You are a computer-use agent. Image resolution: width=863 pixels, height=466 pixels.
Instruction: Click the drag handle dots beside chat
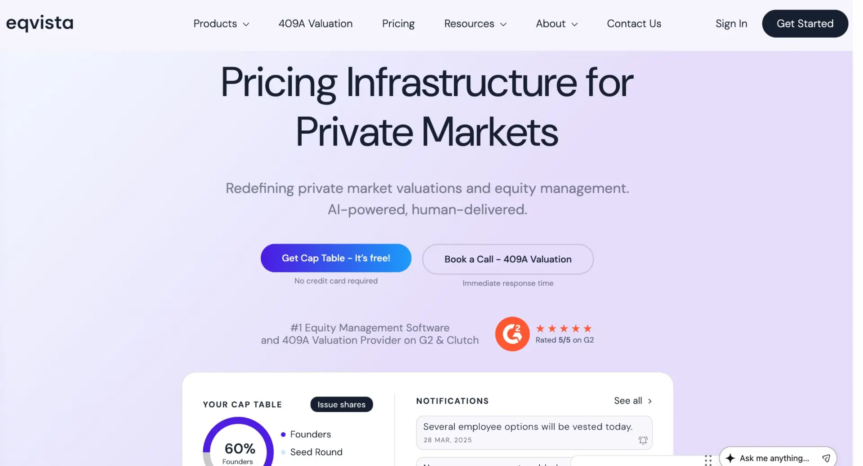708,460
